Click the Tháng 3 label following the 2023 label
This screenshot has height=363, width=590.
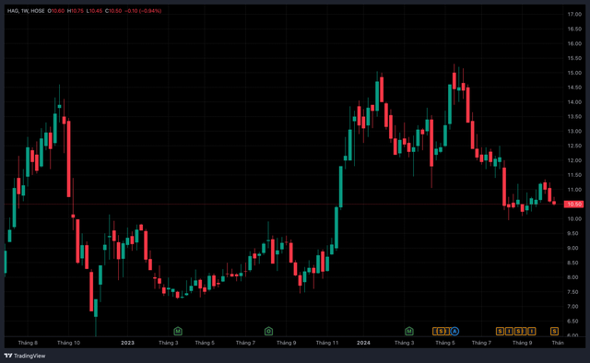[168, 343]
